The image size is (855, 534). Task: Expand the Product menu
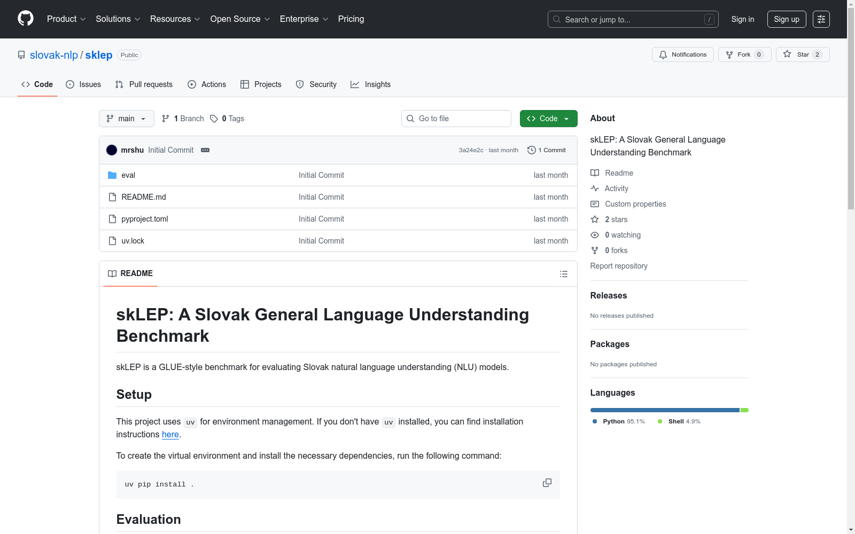click(x=66, y=19)
